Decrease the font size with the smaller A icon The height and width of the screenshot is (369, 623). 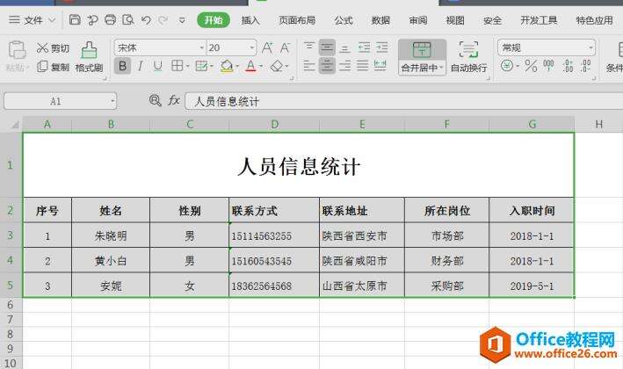click(x=285, y=48)
